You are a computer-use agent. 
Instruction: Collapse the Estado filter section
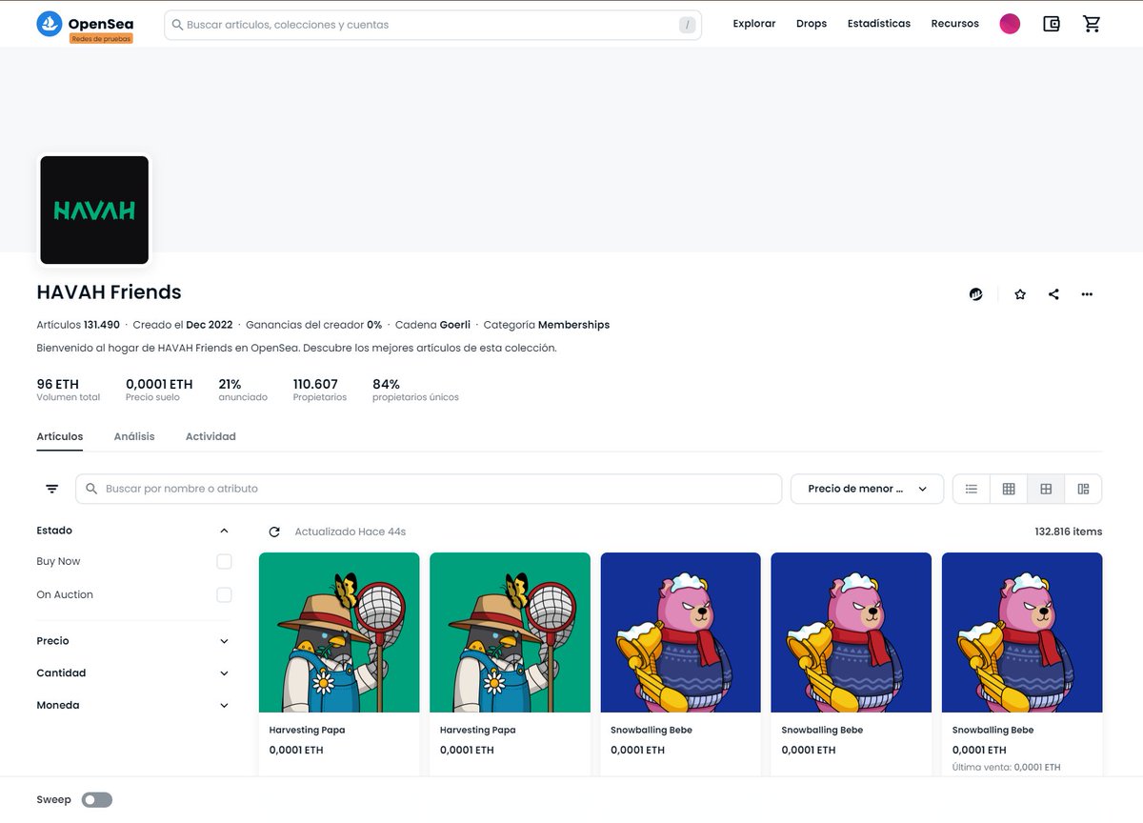pos(224,531)
